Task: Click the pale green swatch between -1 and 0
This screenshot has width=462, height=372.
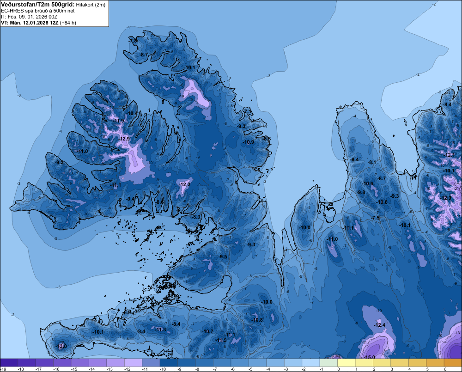Action: 329,363
